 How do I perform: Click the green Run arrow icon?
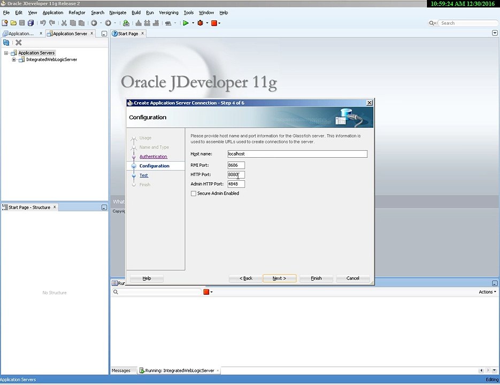point(186,23)
